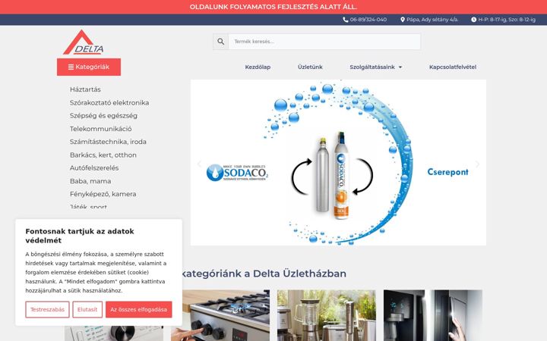This screenshot has height=341, width=547.
Task: Click the Fontosnak tartjuk az adatok védelmét heading
Action: pyautogui.click(x=80, y=236)
